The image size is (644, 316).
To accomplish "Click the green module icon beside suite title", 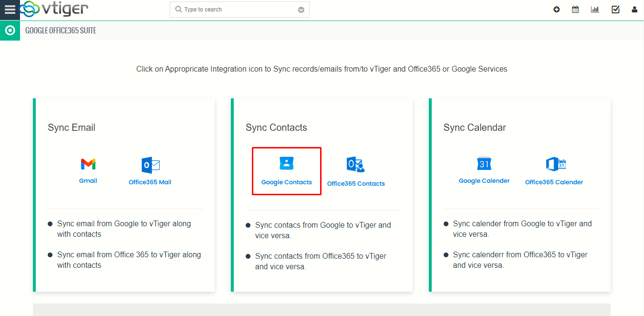I will 10,31.
